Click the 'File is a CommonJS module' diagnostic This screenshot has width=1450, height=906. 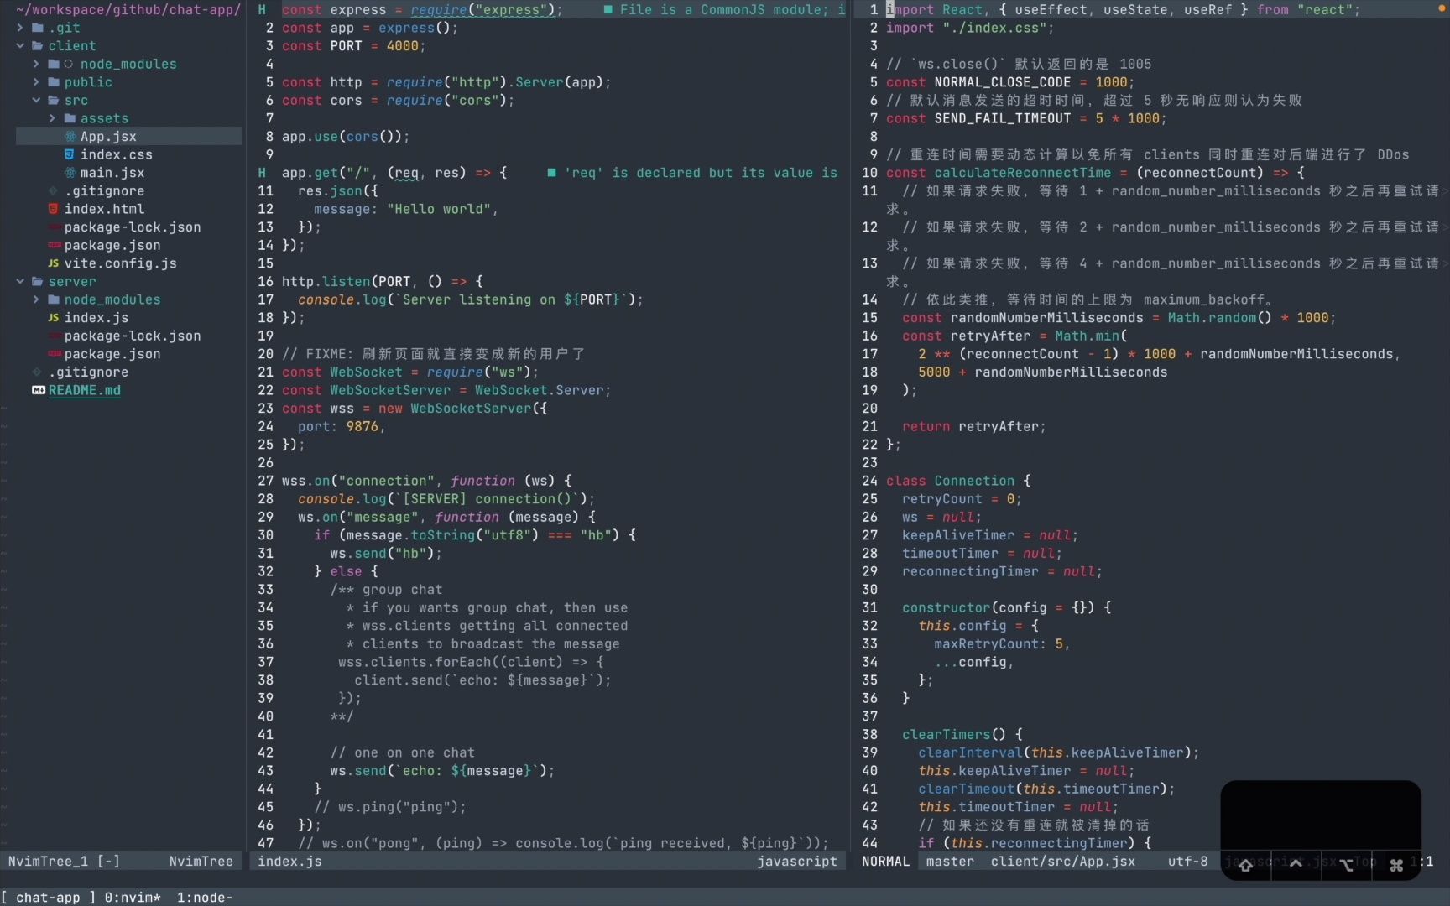coord(725,10)
